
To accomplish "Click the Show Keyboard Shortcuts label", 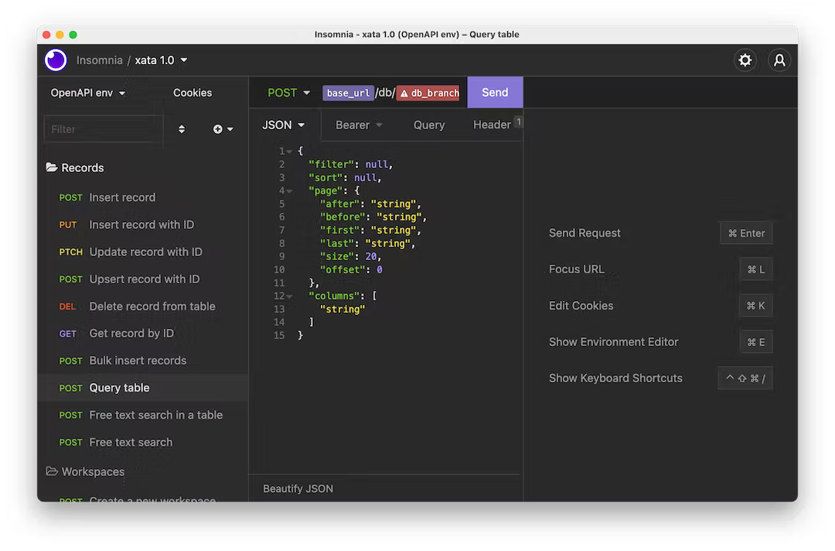I will pos(615,378).
